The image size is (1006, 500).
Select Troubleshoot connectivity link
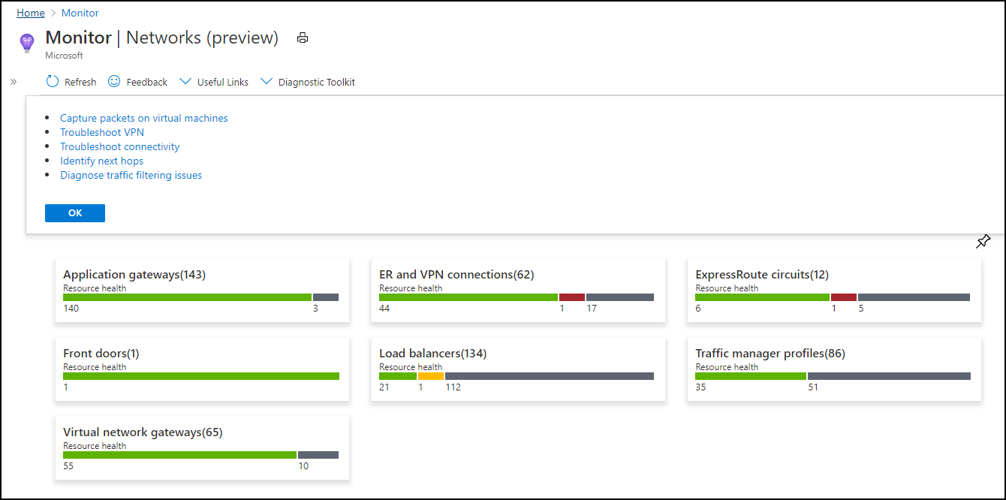coord(120,146)
